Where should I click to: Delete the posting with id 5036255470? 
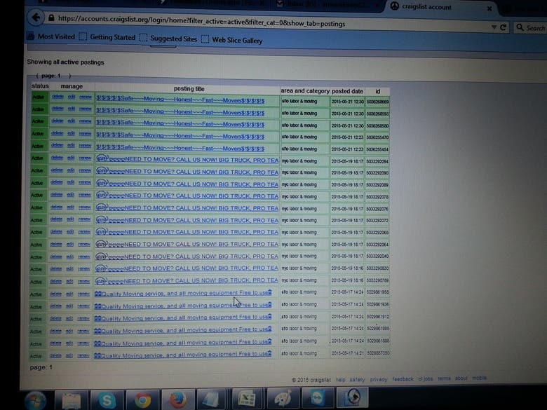(58, 133)
